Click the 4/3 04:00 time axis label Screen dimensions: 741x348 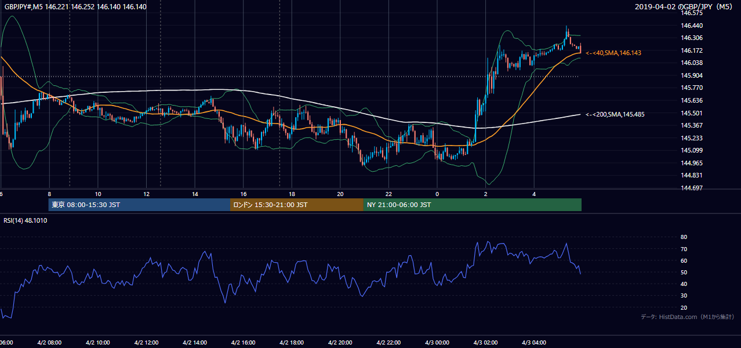(x=534, y=342)
